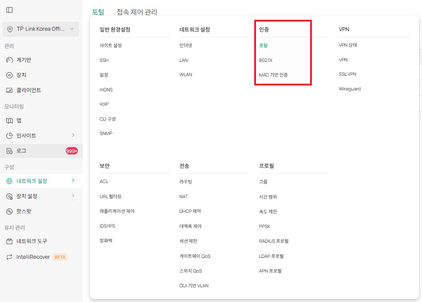Collapse the sidebar using top-left panel icon
Image resolution: width=422 pixels, height=302 pixels.
(10, 10)
